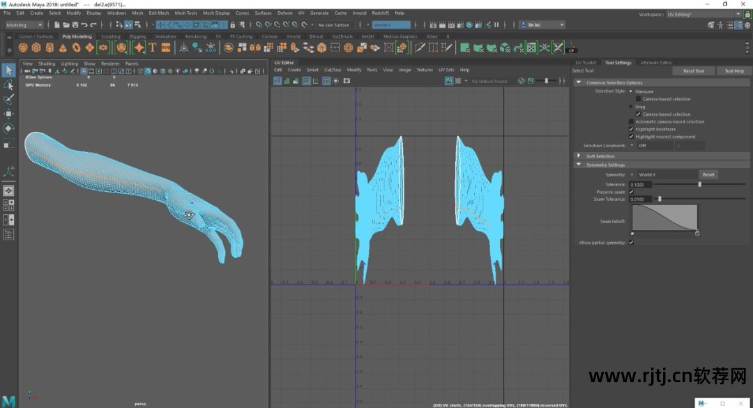This screenshot has width=753, height=408.
Task: Click the Type text tool shelf icon
Action: [x=152, y=47]
